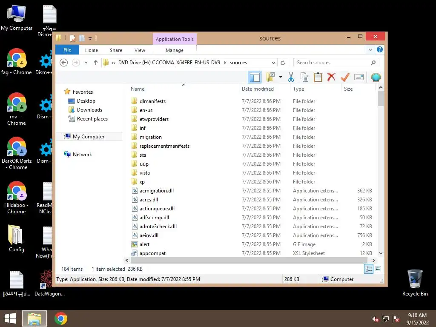Viewport: 436px width, 327px height.
Task: Open Hildaboo Chrome shortcut on desktop
Action: point(17,198)
